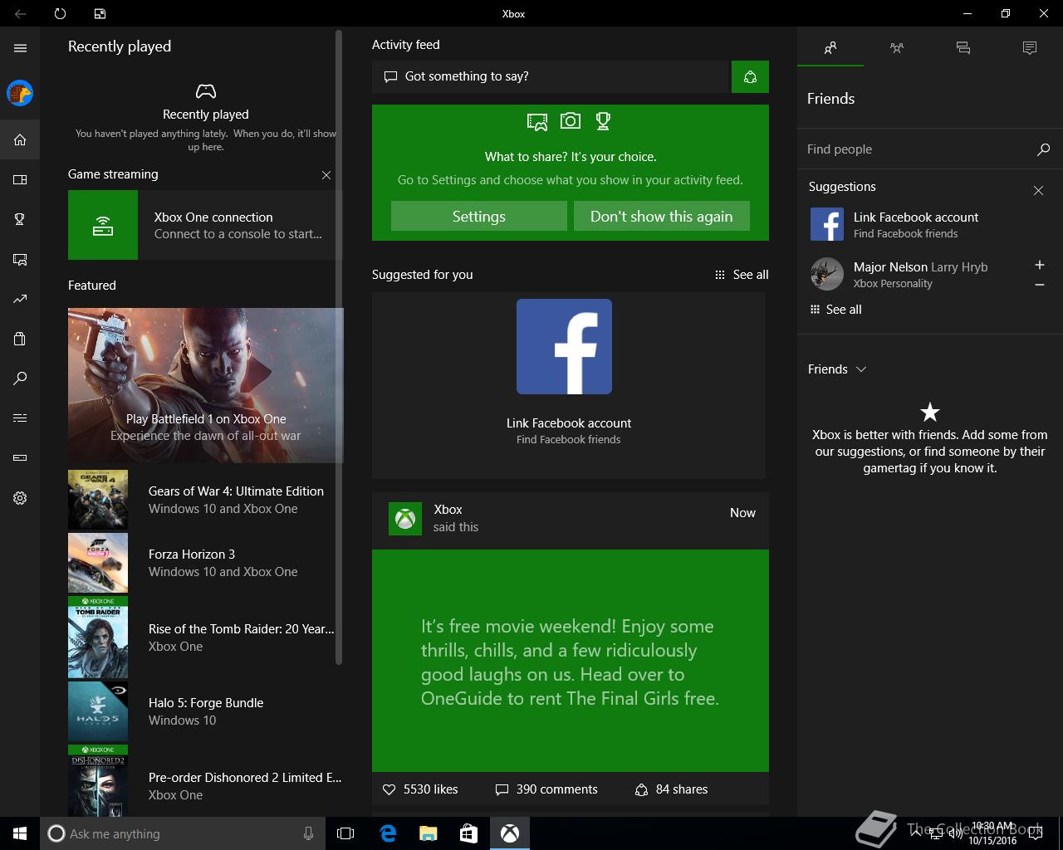Click the refresh icon in title bar
1063x850 pixels.
click(60, 13)
